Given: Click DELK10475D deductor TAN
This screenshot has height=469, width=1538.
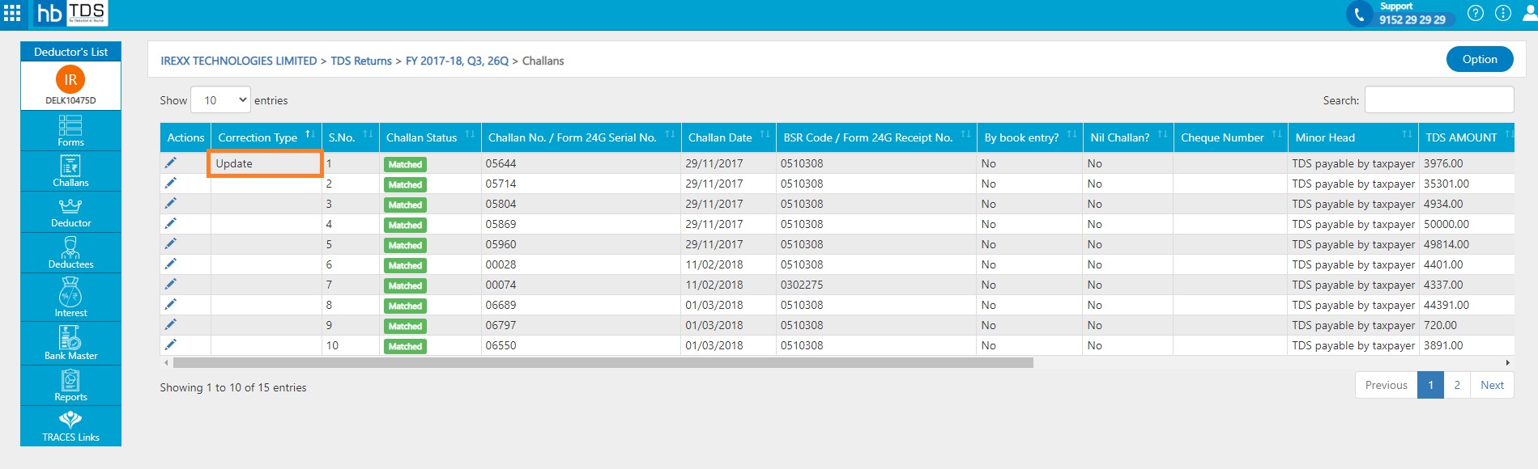Looking at the screenshot, I should click(x=70, y=100).
